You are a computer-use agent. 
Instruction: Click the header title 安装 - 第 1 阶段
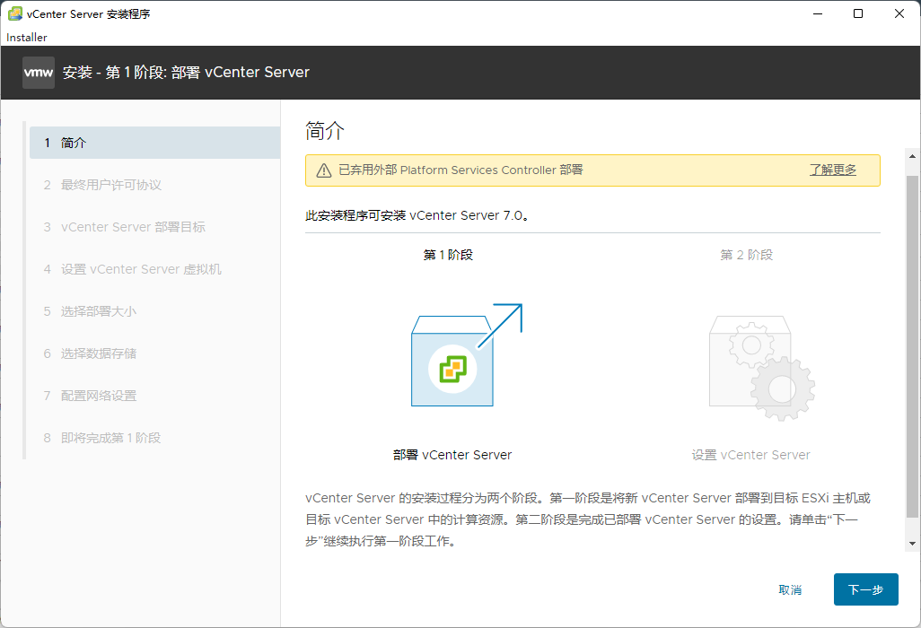coord(186,72)
